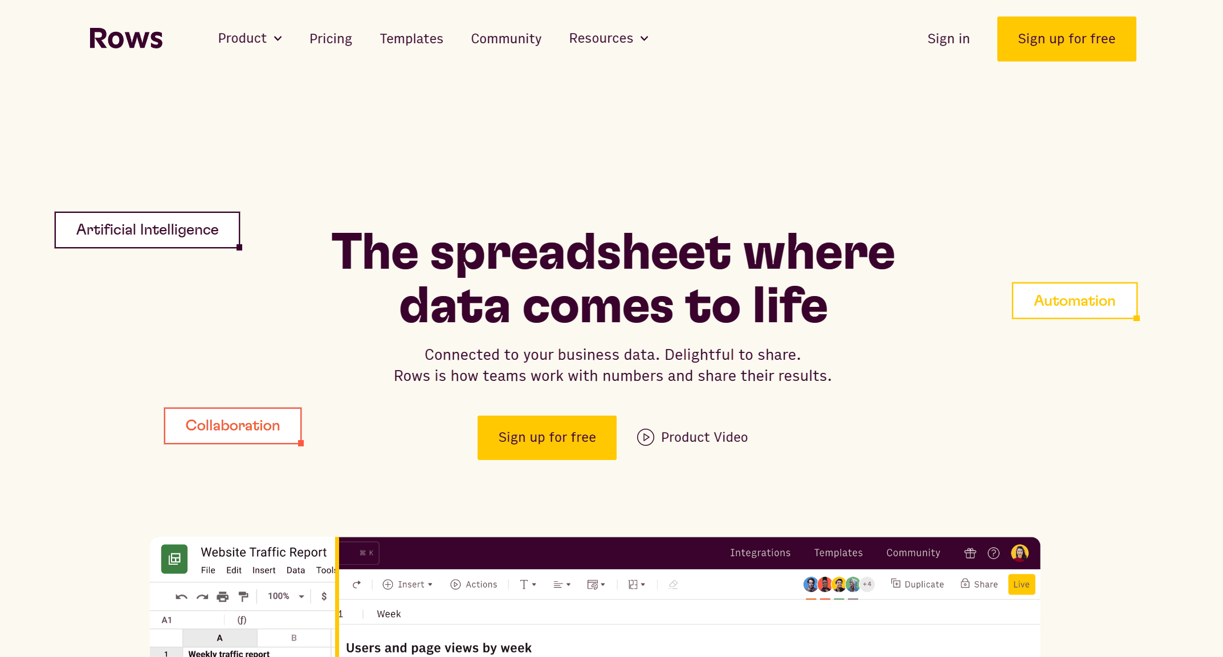Play the Product Video
This screenshot has width=1223, height=657.
tap(692, 437)
